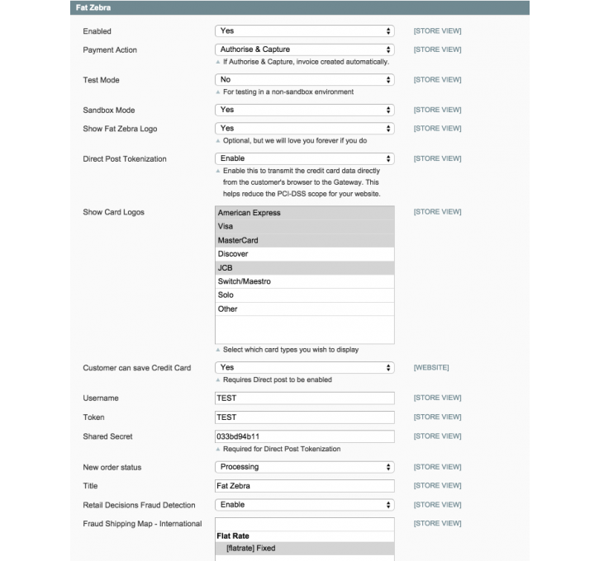This screenshot has width=599, height=561.
Task: Click hint 'For testing in a non-sandbox environment'
Action: (x=288, y=92)
